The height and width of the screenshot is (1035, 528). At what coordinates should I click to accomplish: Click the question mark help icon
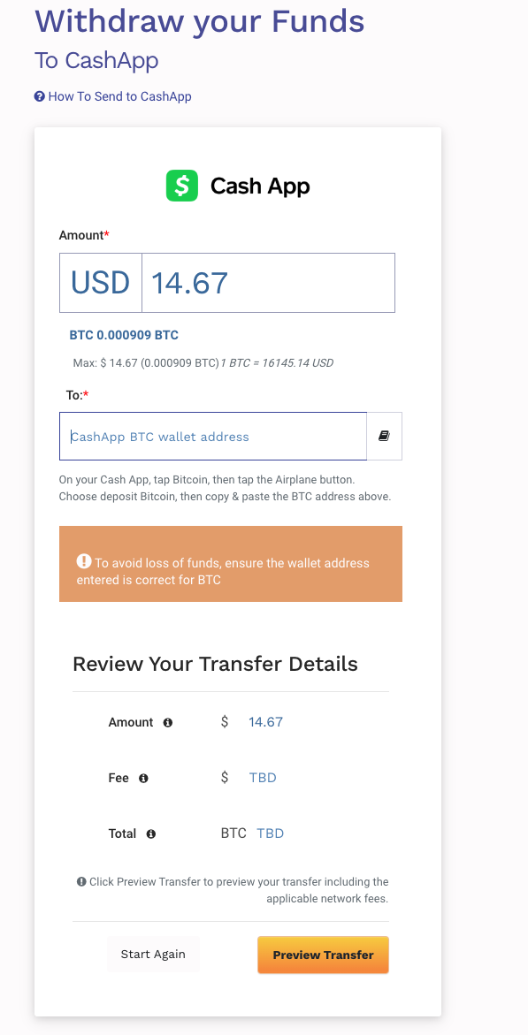pos(40,96)
